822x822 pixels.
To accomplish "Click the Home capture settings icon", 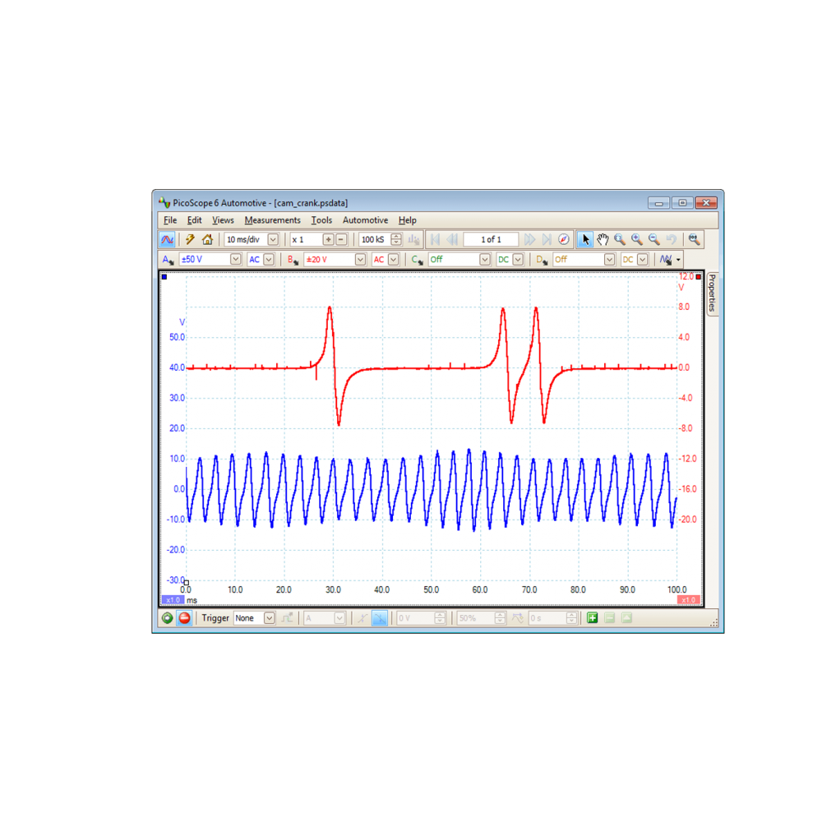I will (x=205, y=239).
